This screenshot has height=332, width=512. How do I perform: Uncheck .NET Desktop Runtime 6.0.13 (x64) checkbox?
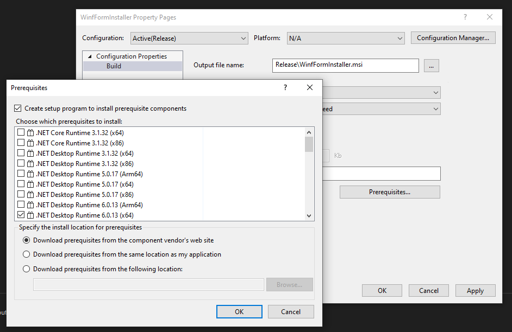point(21,215)
